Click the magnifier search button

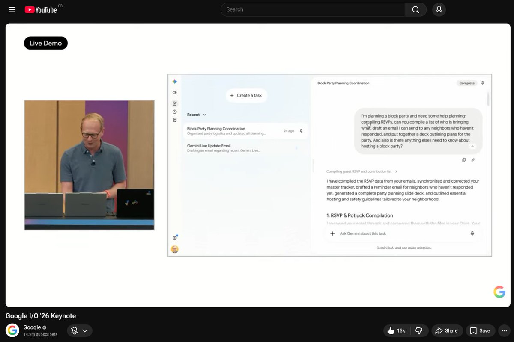(x=415, y=9)
